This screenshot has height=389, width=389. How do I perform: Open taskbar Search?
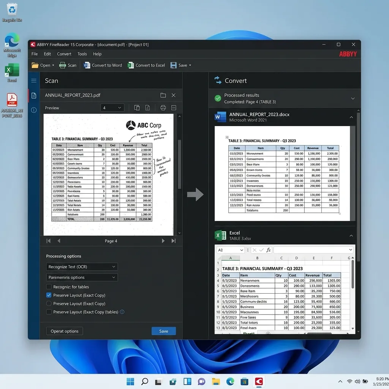(x=145, y=381)
